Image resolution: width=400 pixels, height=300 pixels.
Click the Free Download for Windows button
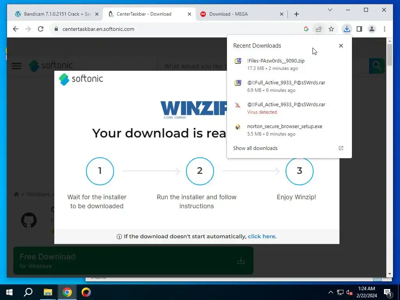(133, 261)
